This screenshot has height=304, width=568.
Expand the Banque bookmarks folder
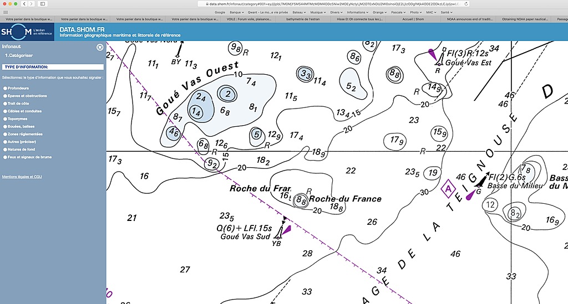(x=236, y=12)
